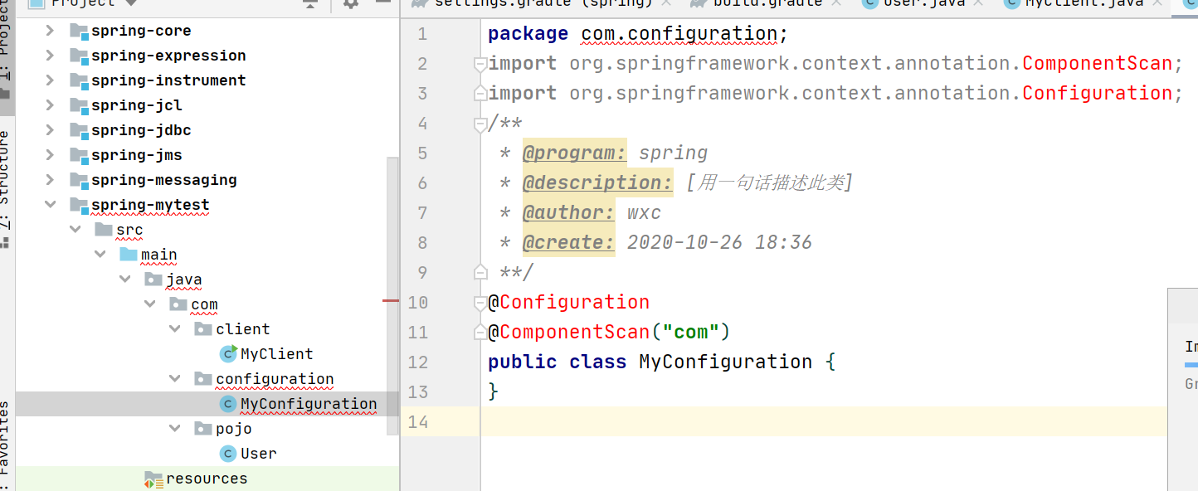Click the src folder icon
The width and height of the screenshot is (1198, 491).
(x=104, y=230)
